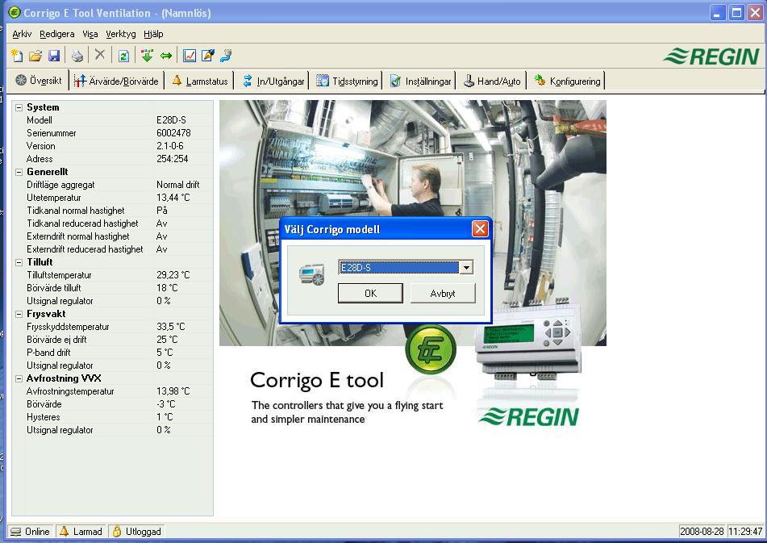
Task: Minimize the Corrigo E Tool window
Action: click(x=718, y=13)
